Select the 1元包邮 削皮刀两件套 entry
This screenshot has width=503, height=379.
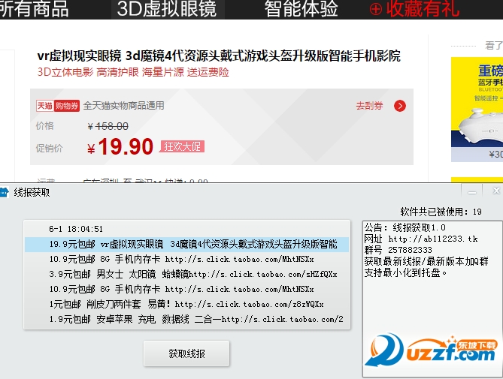[186, 304]
